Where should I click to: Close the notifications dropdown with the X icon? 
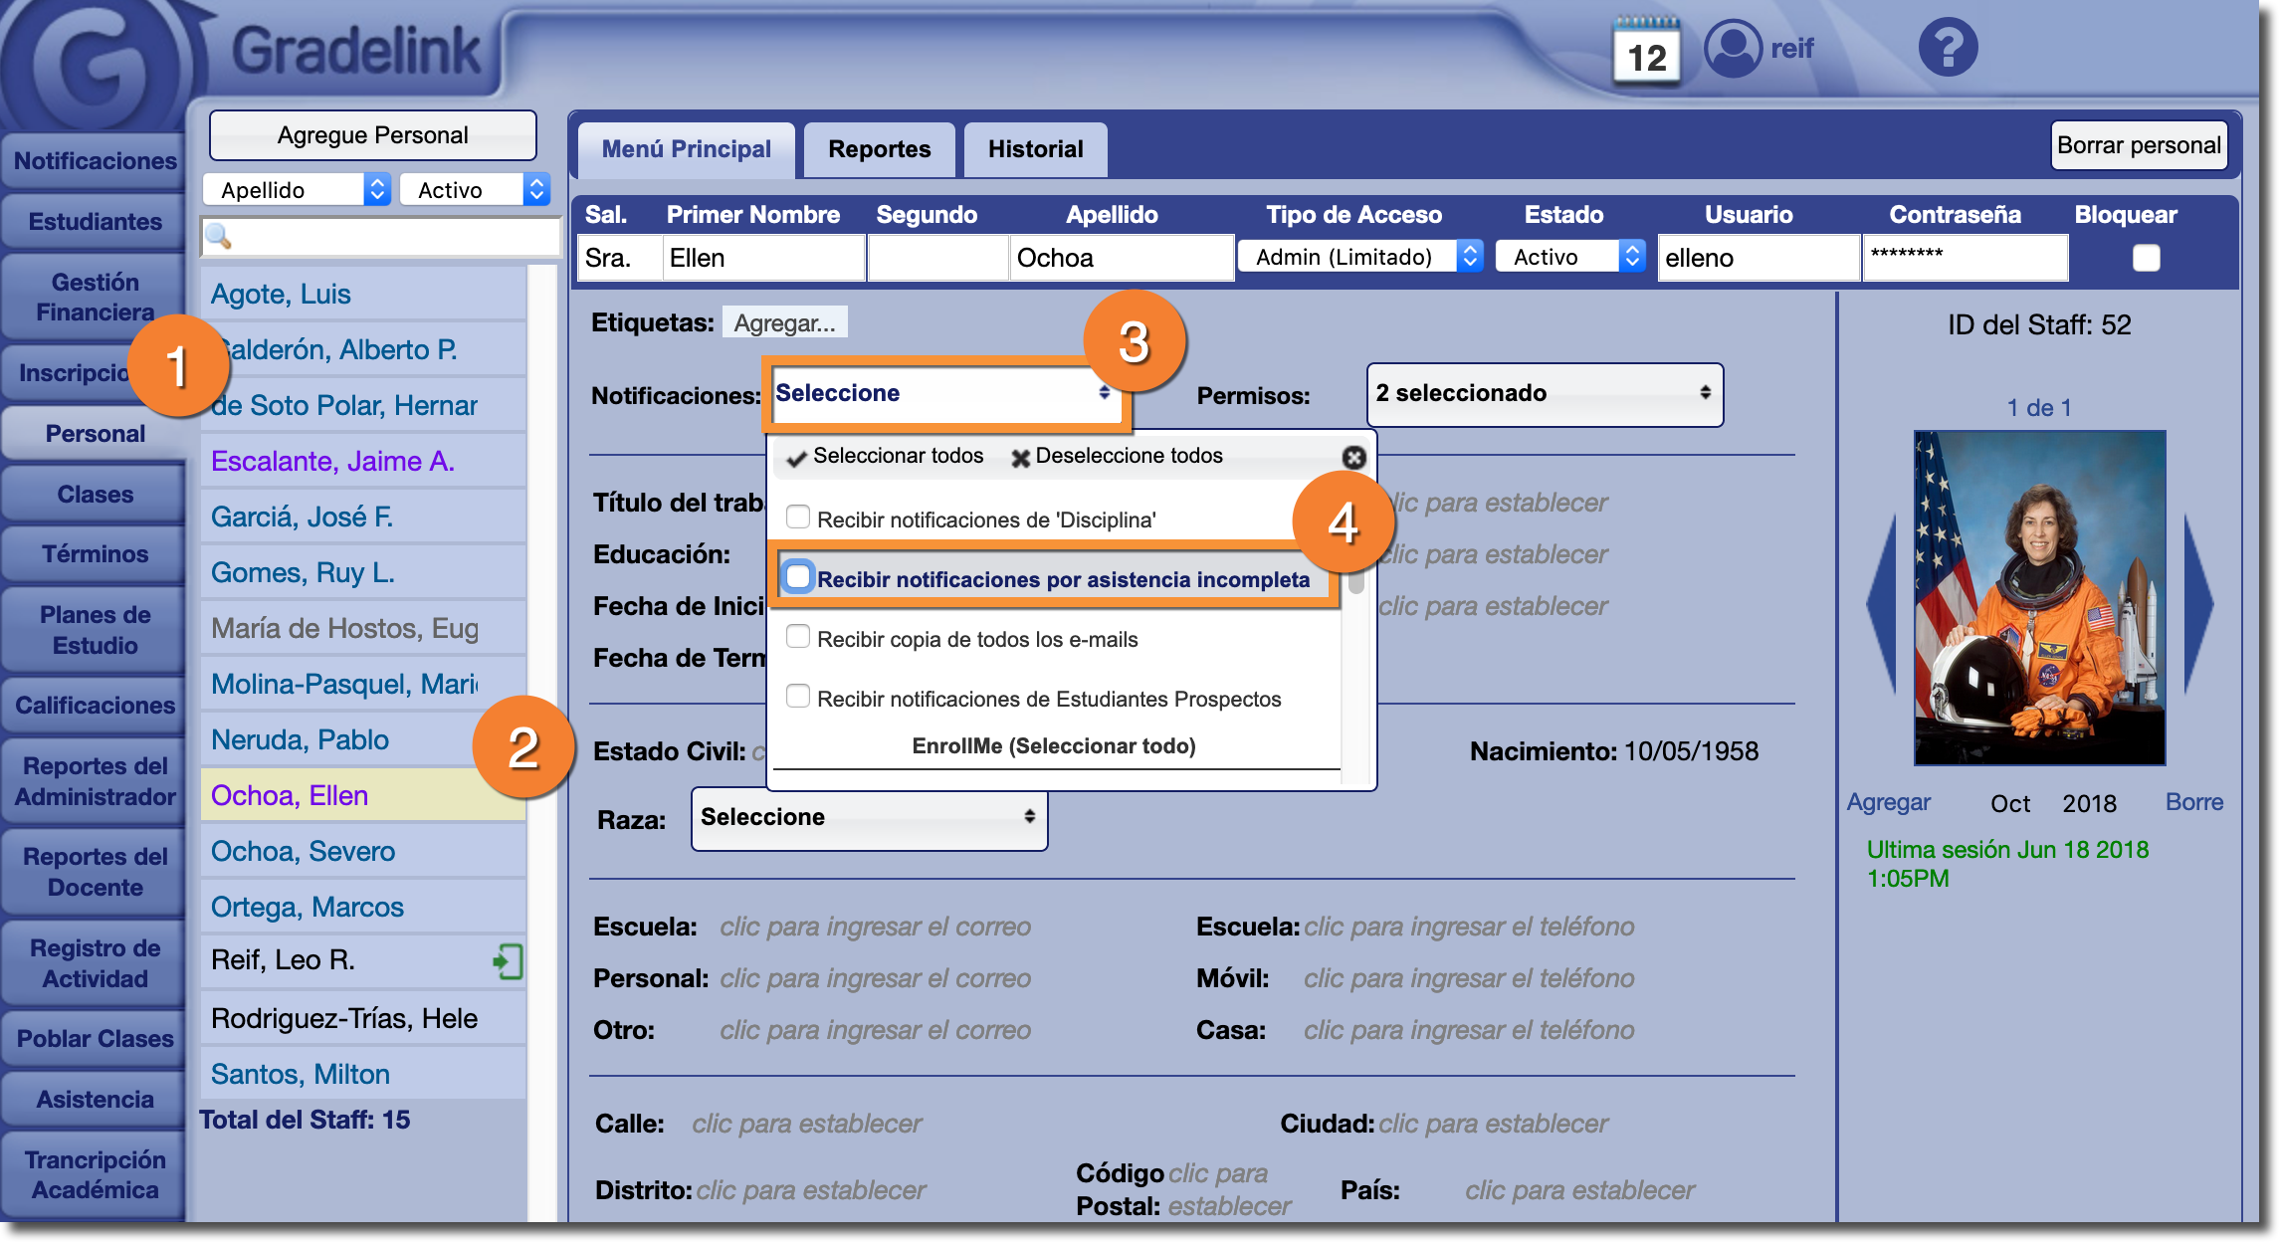click(1353, 457)
